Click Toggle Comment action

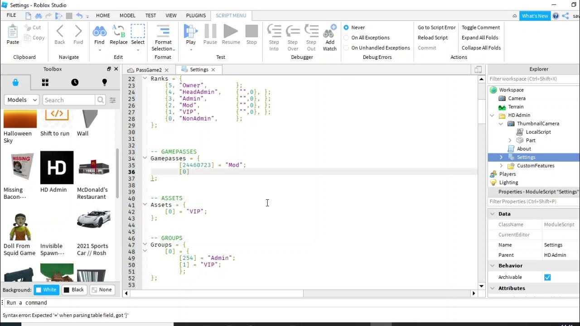(x=481, y=28)
